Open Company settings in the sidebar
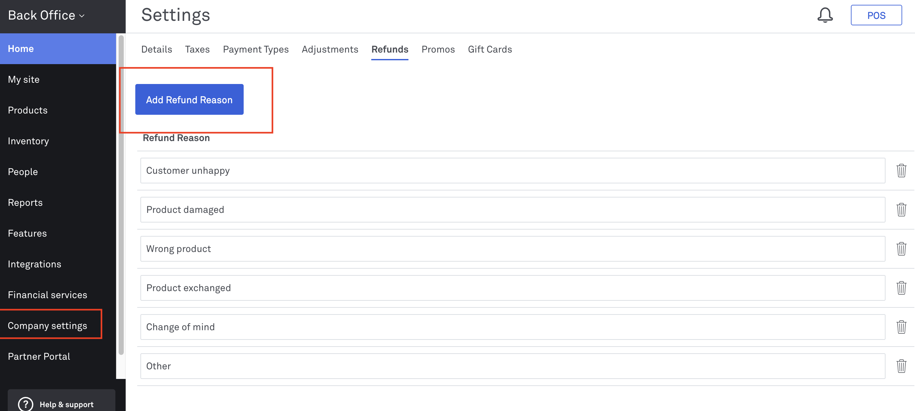The height and width of the screenshot is (411, 915). pyautogui.click(x=47, y=325)
